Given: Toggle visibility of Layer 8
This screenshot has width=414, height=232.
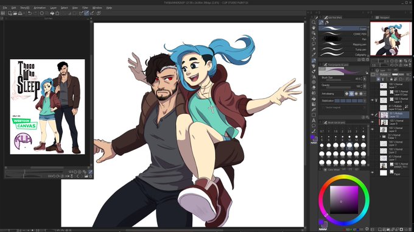Looking at the screenshot, I should pyautogui.click(x=372, y=129).
